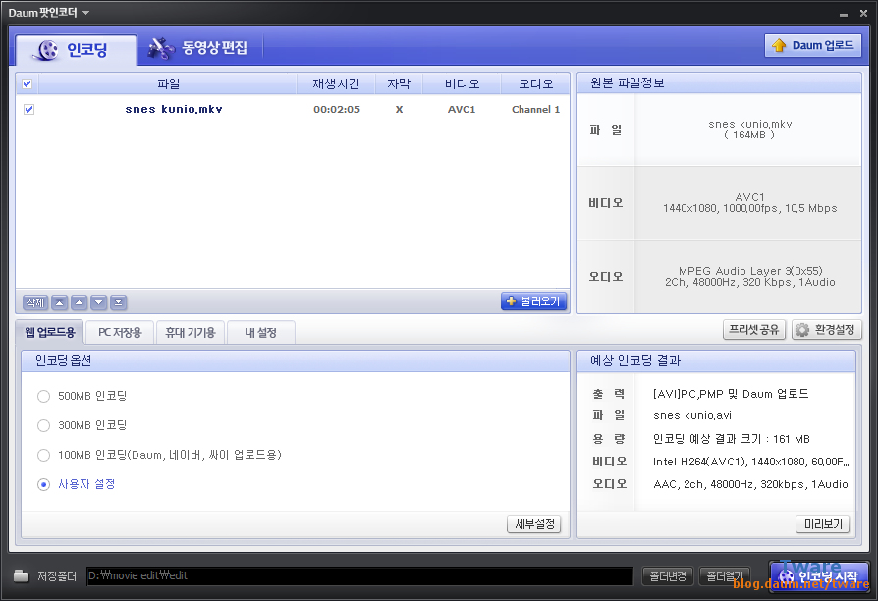Click the 오디오 column header
Image resolution: width=878 pixels, height=601 pixels.
(535, 84)
